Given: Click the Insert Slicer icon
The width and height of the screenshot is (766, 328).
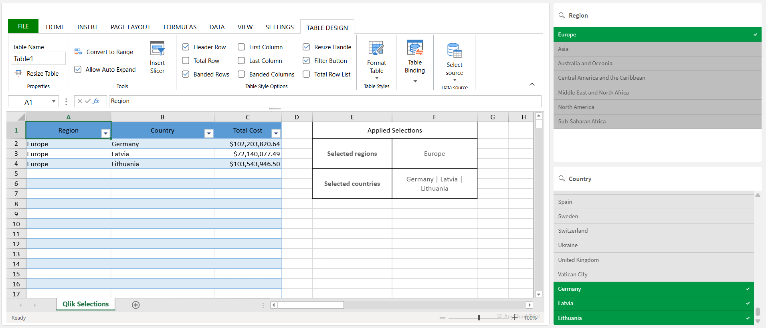Looking at the screenshot, I should point(157,49).
